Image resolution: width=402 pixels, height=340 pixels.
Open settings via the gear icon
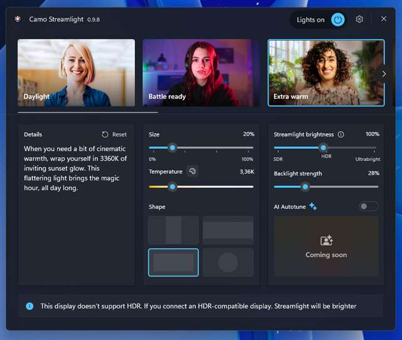[359, 19]
